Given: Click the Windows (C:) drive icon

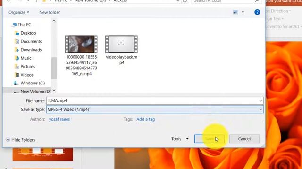Looking at the screenshot, I should pos(16,83).
